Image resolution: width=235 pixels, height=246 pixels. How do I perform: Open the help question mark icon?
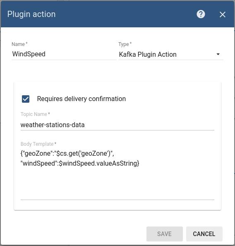201,14
